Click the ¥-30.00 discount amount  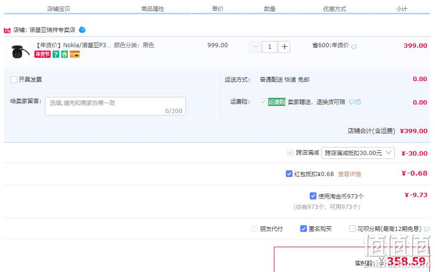pos(414,154)
